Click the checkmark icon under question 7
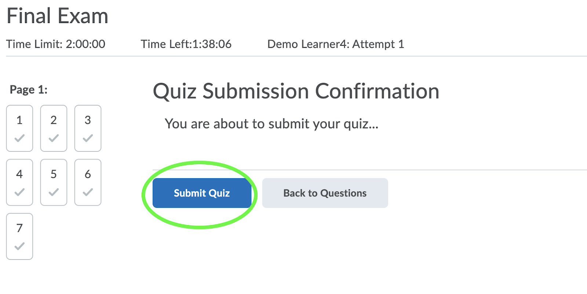Viewport: 587px width, 294px height. click(19, 246)
